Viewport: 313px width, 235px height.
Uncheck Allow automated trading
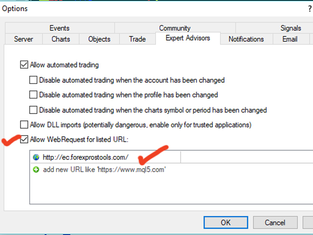(24, 65)
